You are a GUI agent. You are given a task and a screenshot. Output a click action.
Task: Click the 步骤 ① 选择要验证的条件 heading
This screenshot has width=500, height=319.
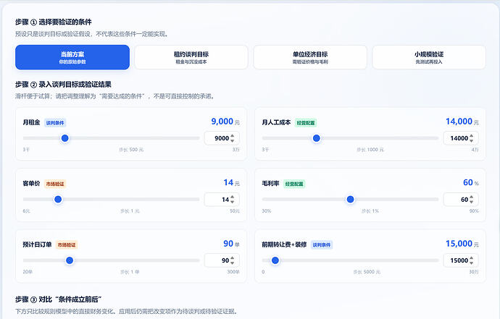click(x=53, y=22)
